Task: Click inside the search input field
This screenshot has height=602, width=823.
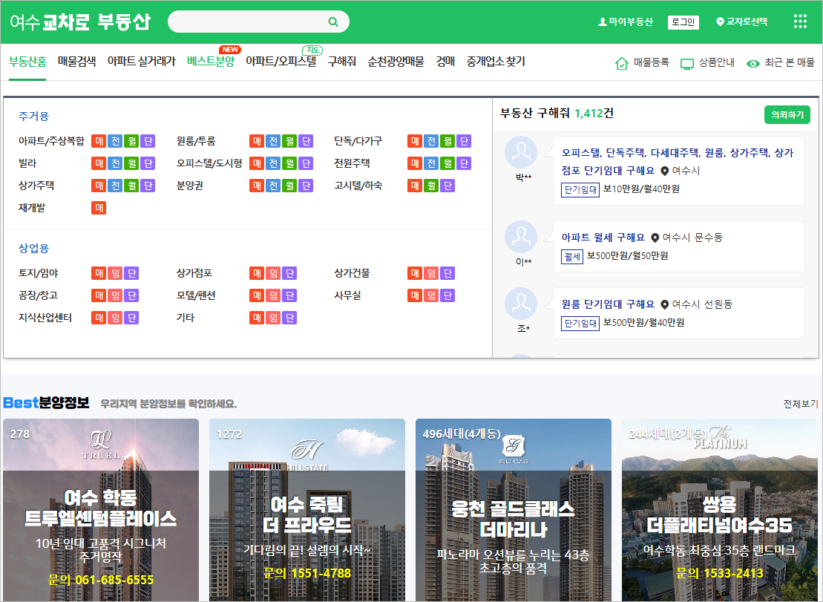Action: [x=252, y=22]
